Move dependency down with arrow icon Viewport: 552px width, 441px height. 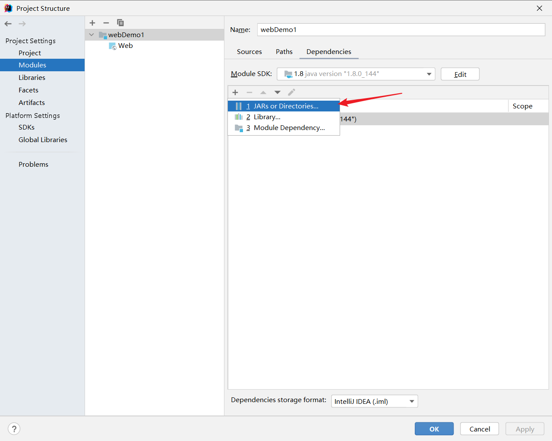coord(278,92)
